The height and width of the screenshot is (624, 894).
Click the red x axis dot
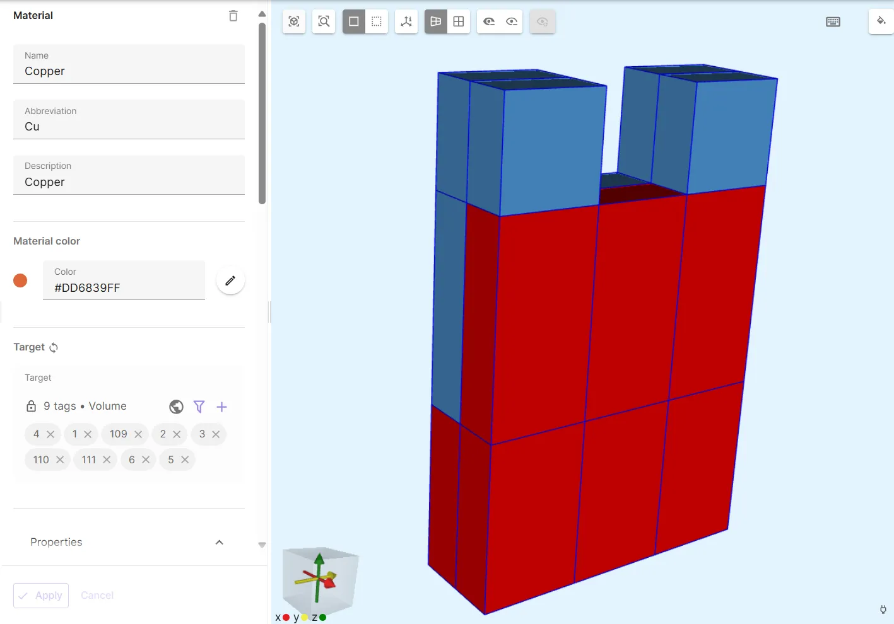coord(286,618)
